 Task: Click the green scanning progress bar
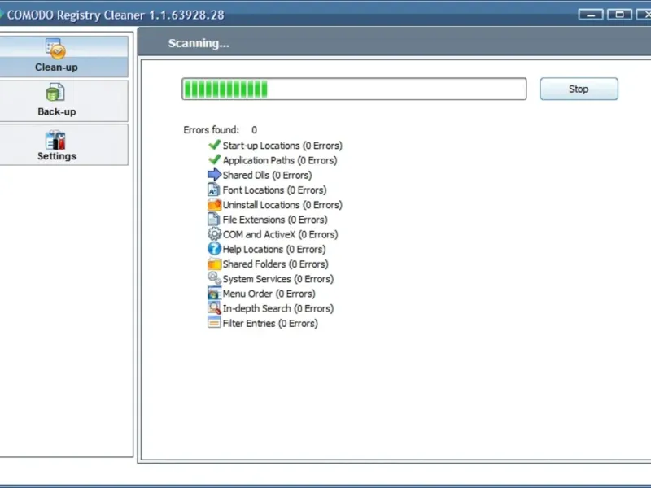tap(354, 89)
